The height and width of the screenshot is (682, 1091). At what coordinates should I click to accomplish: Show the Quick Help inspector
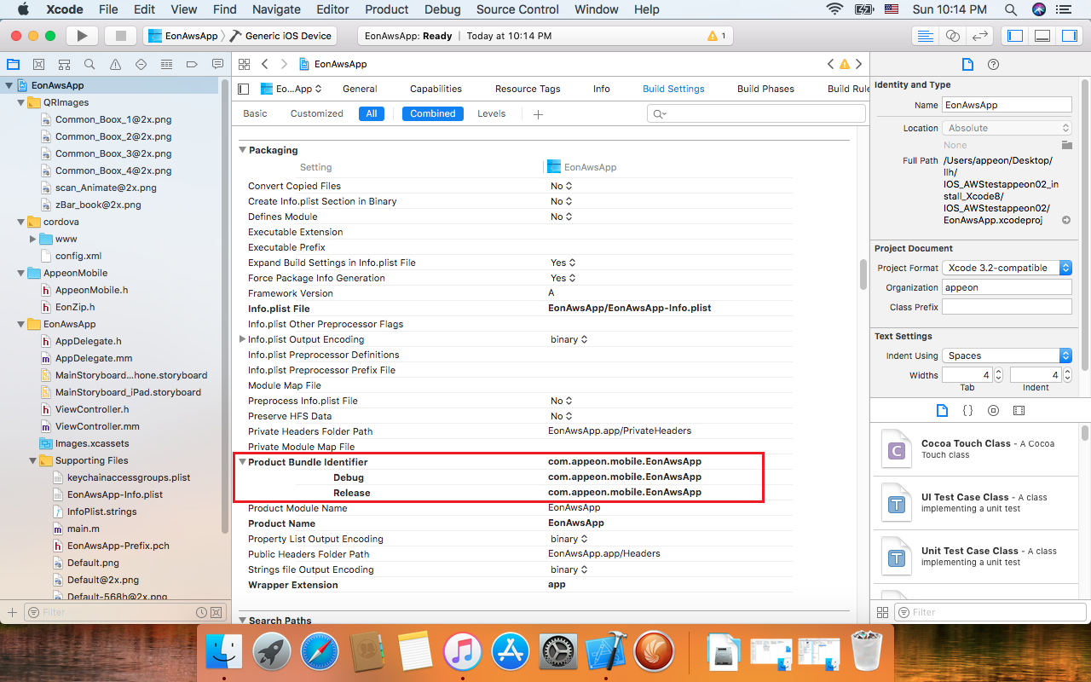[x=993, y=64]
